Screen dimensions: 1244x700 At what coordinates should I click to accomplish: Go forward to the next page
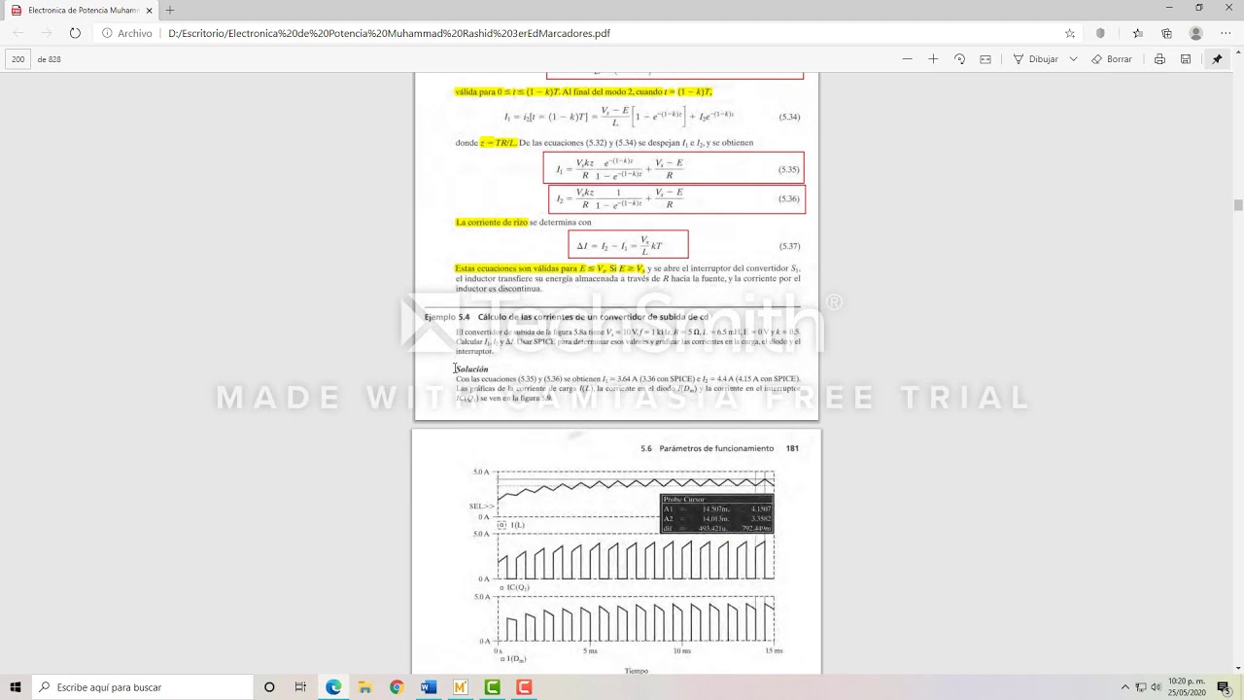(x=46, y=33)
